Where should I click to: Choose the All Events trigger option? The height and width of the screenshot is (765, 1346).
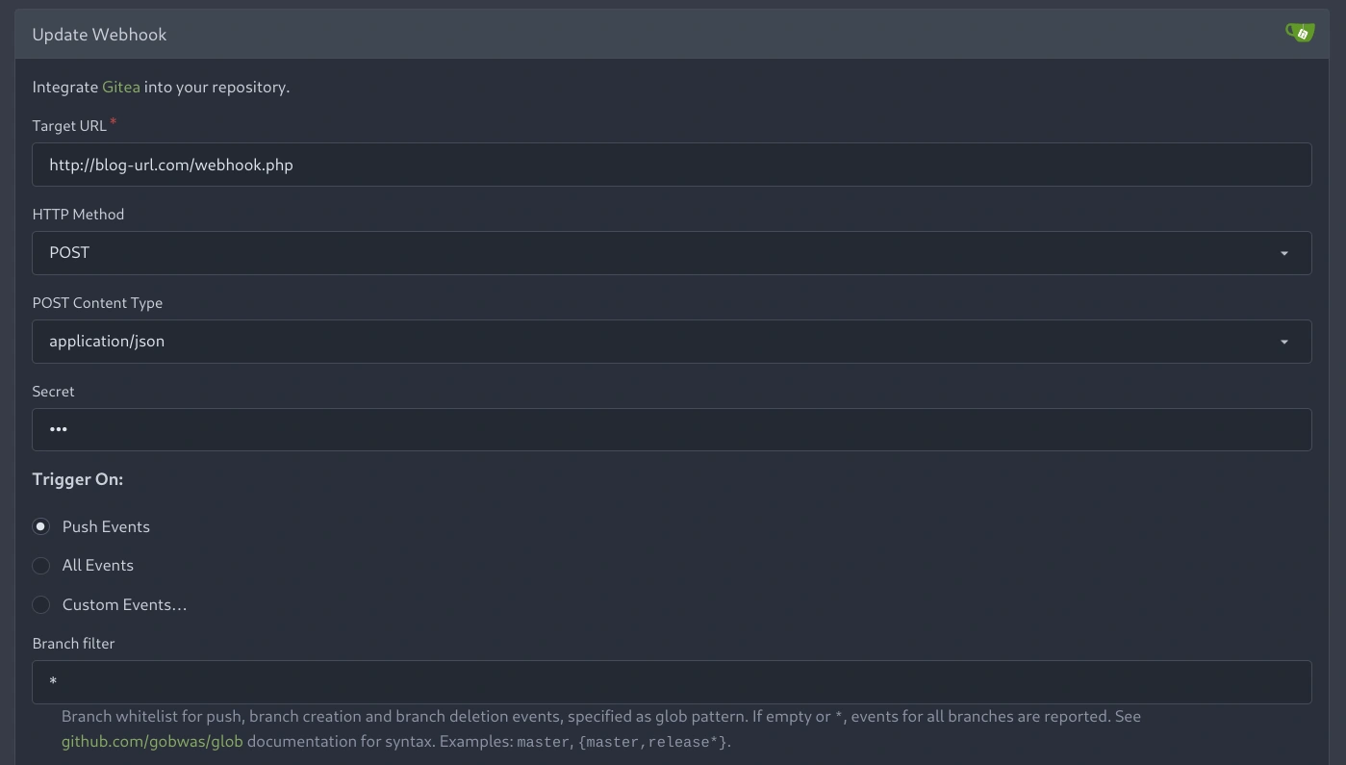(x=41, y=566)
